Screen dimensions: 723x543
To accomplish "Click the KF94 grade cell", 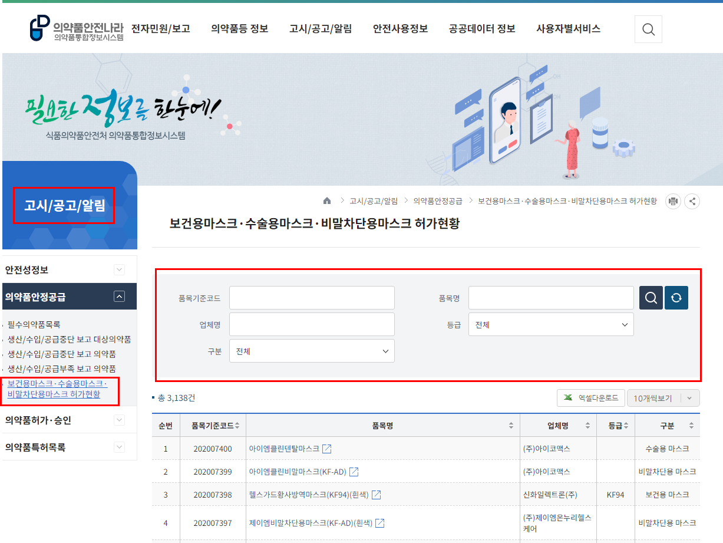I will (616, 495).
